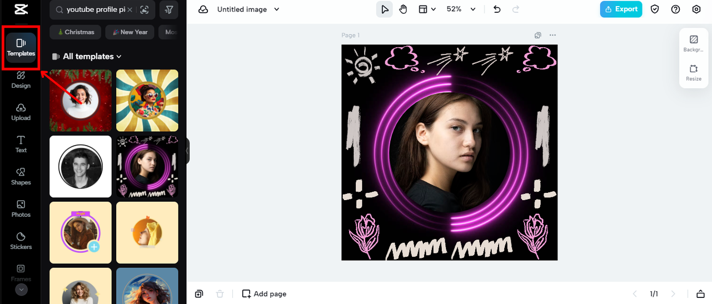
Task: Expand more sidebar tools with down chevron
Action: [21, 290]
